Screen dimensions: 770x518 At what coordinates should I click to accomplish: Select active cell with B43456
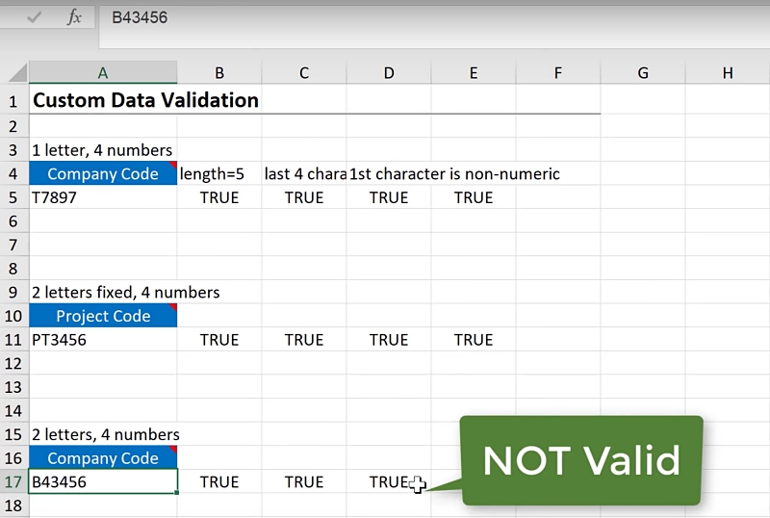103,482
